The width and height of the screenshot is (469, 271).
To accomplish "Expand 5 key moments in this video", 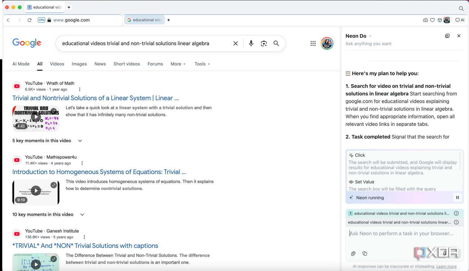I will 47,141.
